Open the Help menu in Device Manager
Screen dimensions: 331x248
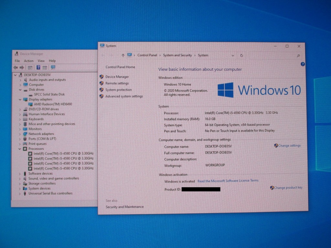pos(52,61)
